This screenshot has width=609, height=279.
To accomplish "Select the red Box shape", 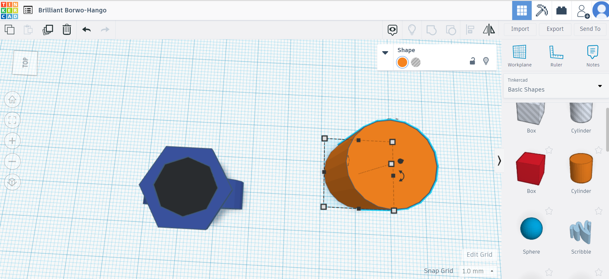I will click(x=531, y=168).
